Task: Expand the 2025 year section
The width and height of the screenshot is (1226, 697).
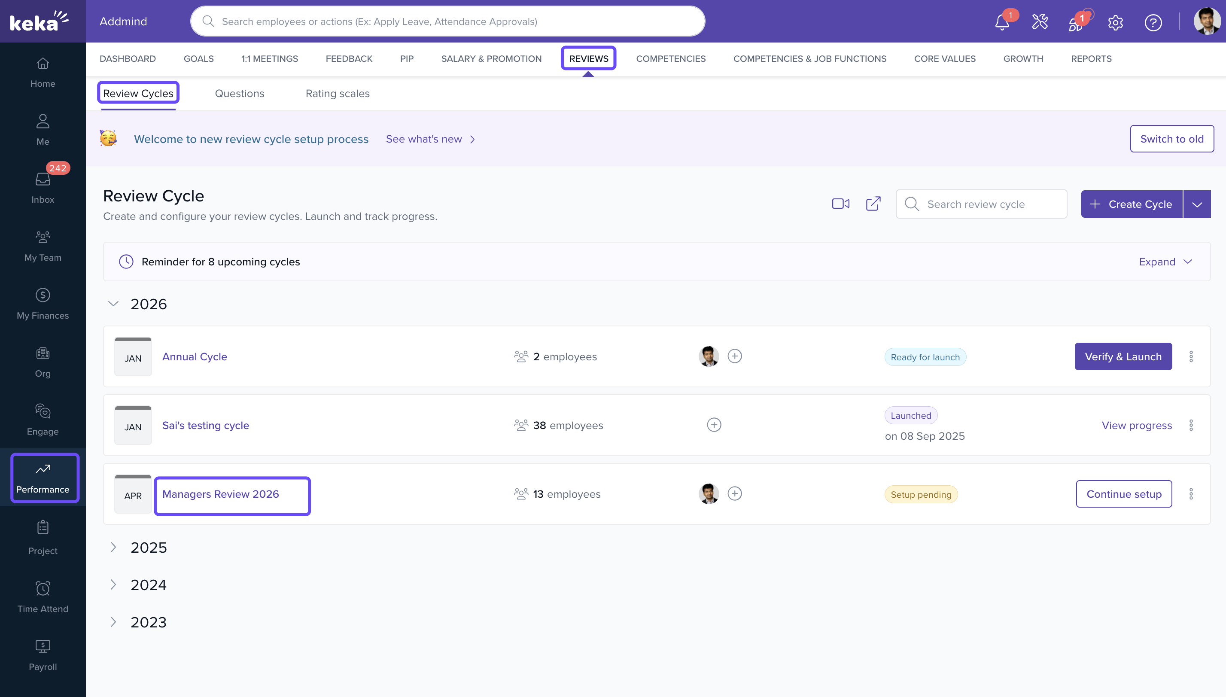Action: (113, 547)
